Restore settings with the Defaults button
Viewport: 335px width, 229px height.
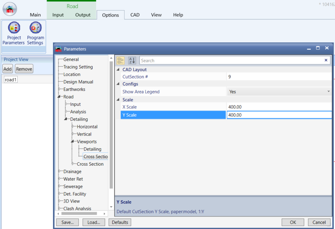point(120,222)
